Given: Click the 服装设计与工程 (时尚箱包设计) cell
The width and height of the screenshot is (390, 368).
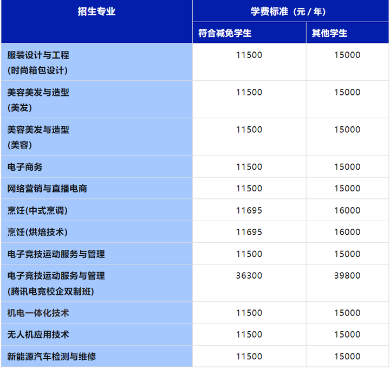Looking at the screenshot, I should [x=38, y=62].
